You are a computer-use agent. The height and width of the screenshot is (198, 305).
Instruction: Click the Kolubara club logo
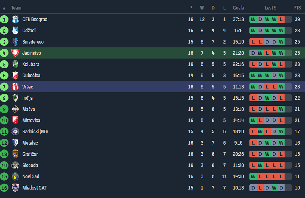15,64
